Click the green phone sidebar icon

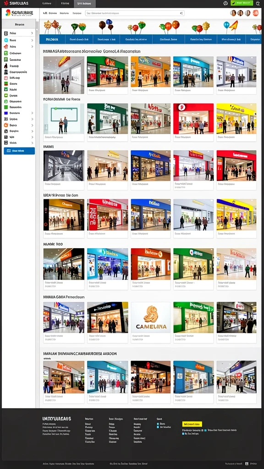(x=5, y=53)
